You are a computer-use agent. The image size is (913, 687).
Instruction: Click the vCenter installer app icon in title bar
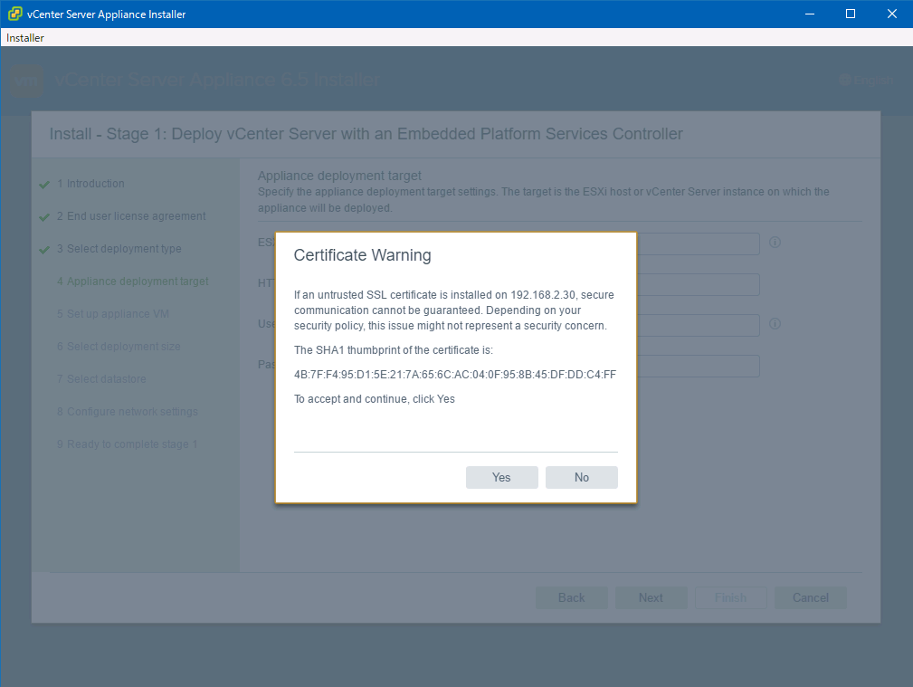pos(15,14)
